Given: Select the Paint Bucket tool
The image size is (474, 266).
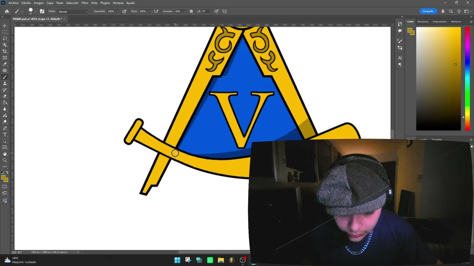Looking at the screenshot, I should point(5,103).
